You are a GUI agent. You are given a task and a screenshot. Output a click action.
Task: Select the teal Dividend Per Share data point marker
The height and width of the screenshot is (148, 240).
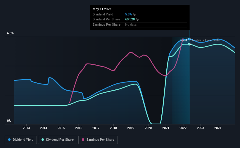click(x=189, y=44)
